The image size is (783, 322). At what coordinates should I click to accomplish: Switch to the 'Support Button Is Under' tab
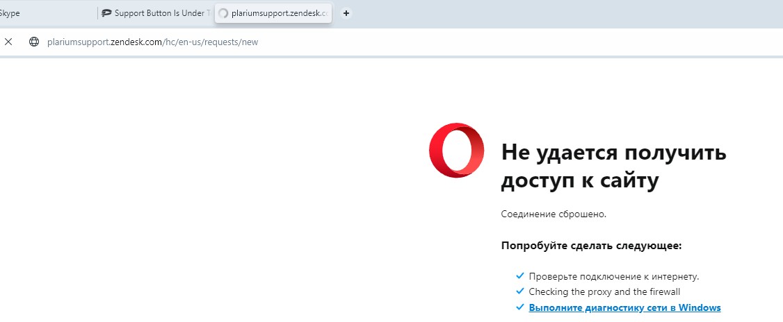[x=156, y=13]
